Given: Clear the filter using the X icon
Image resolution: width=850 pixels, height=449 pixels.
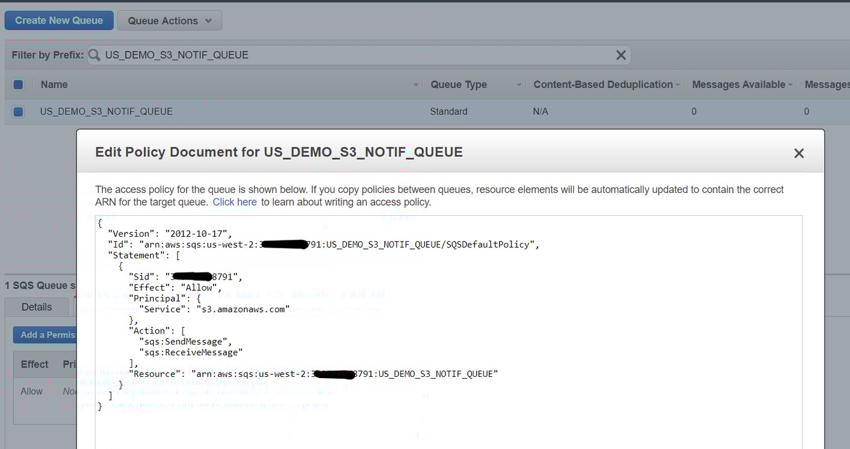Looking at the screenshot, I should (x=621, y=55).
